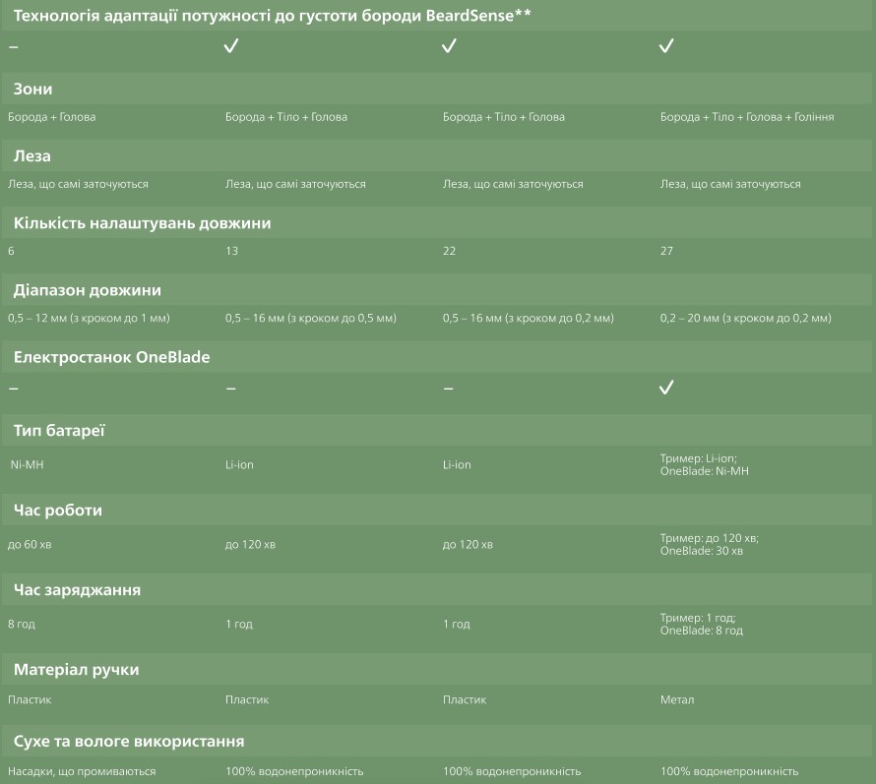Image resolution: width=876 pixels, height=784 pixels.
Task: Click the BeardSense checkmark in the fourth column
Action: pos(666,46)
